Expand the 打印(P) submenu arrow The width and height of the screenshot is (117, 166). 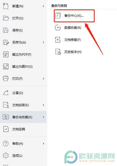click(43, 79)
